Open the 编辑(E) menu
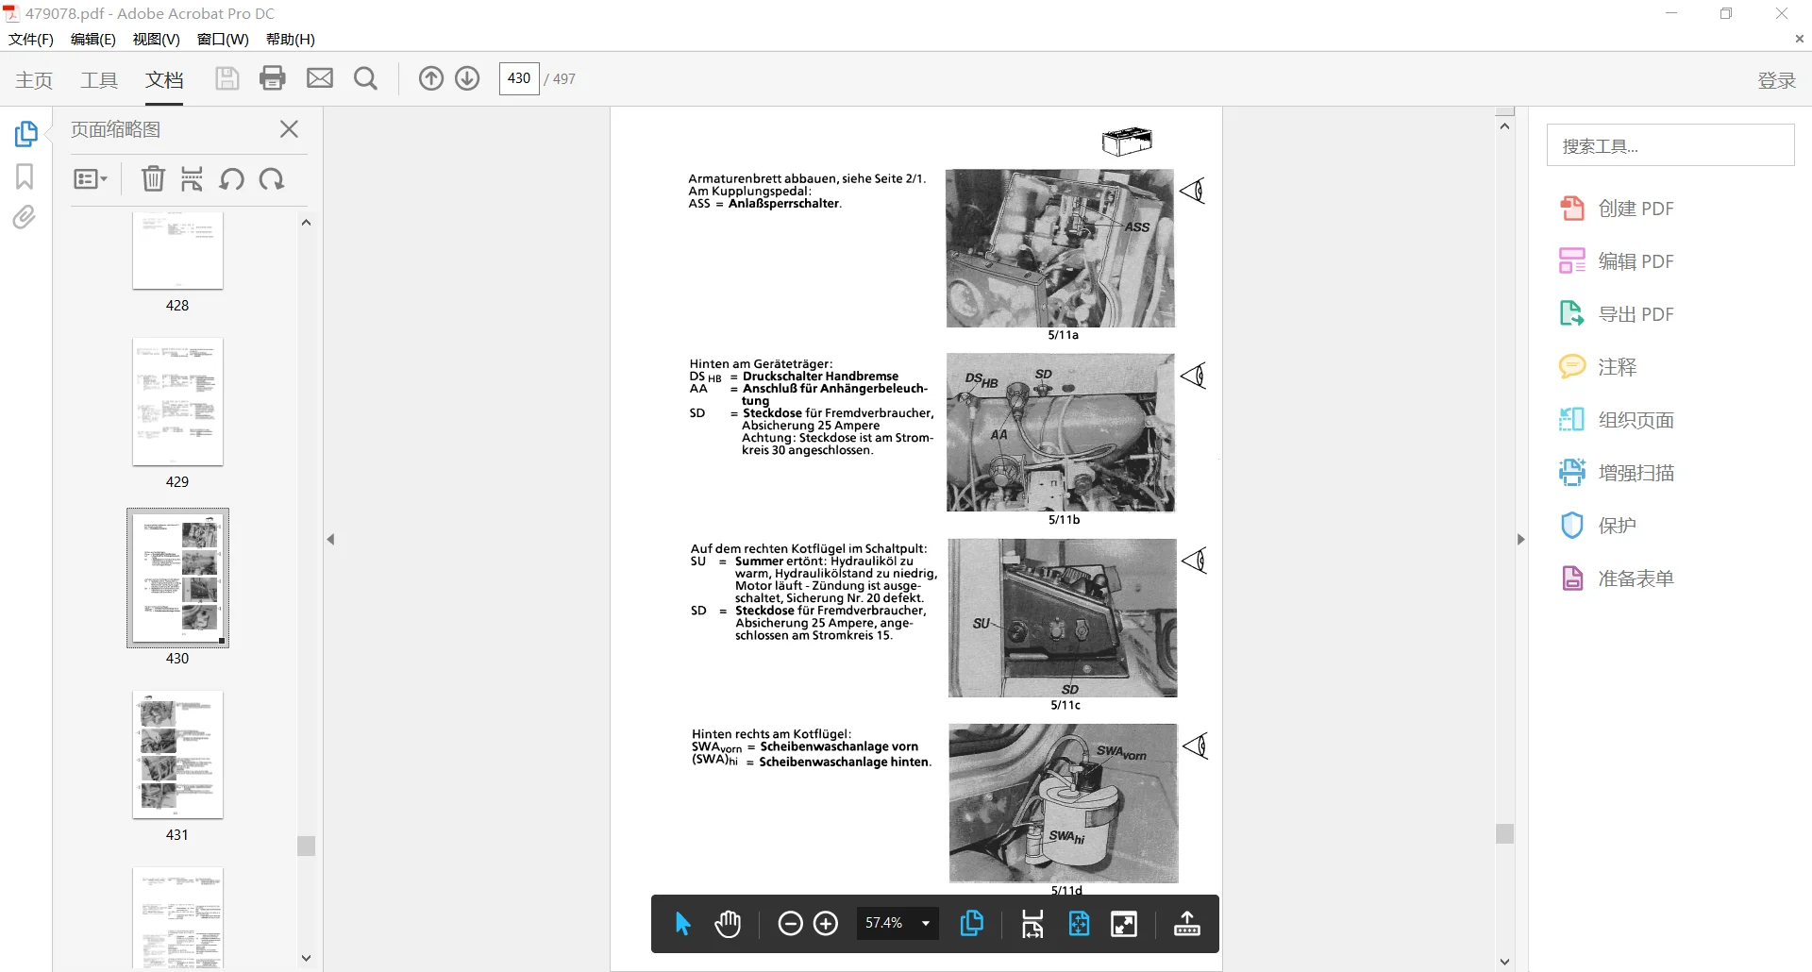The image size is (1812, 972). point(93,39)
